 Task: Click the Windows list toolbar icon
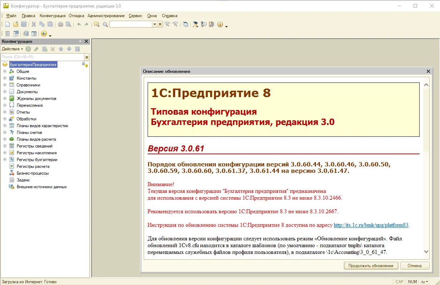pos(186,24)
